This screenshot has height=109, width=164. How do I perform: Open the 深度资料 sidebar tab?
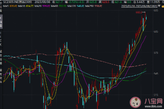point(1,76)
